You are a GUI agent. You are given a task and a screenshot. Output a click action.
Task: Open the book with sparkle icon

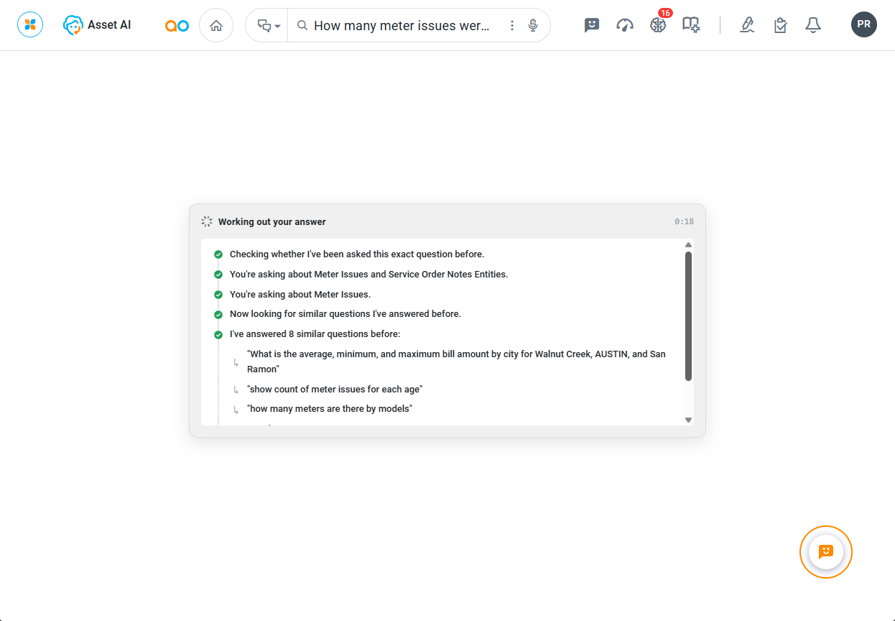coord(691,25)
